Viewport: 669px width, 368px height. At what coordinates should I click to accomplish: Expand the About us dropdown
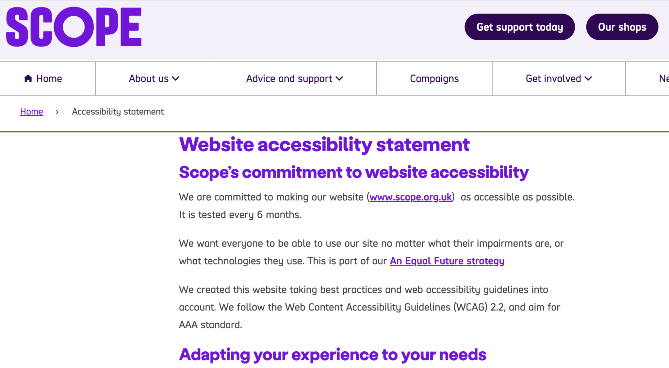pos(154,78)
